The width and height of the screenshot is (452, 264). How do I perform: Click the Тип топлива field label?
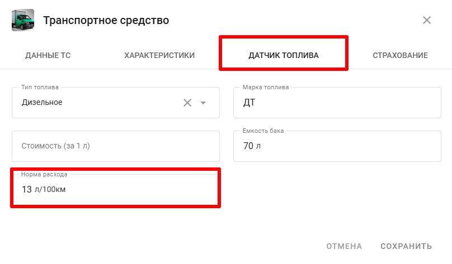(x=40, y=88)
